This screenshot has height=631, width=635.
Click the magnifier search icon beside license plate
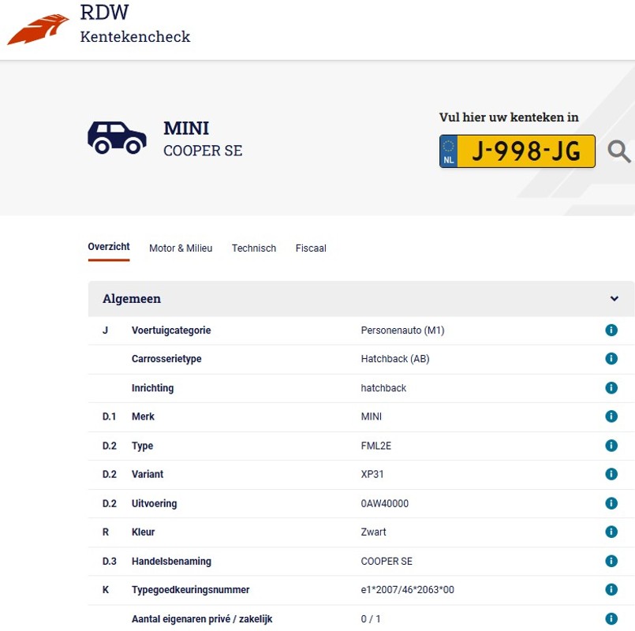619,151
